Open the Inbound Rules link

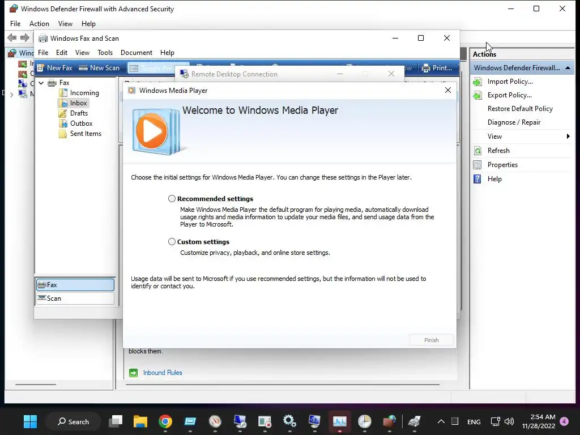coord(163,373)
